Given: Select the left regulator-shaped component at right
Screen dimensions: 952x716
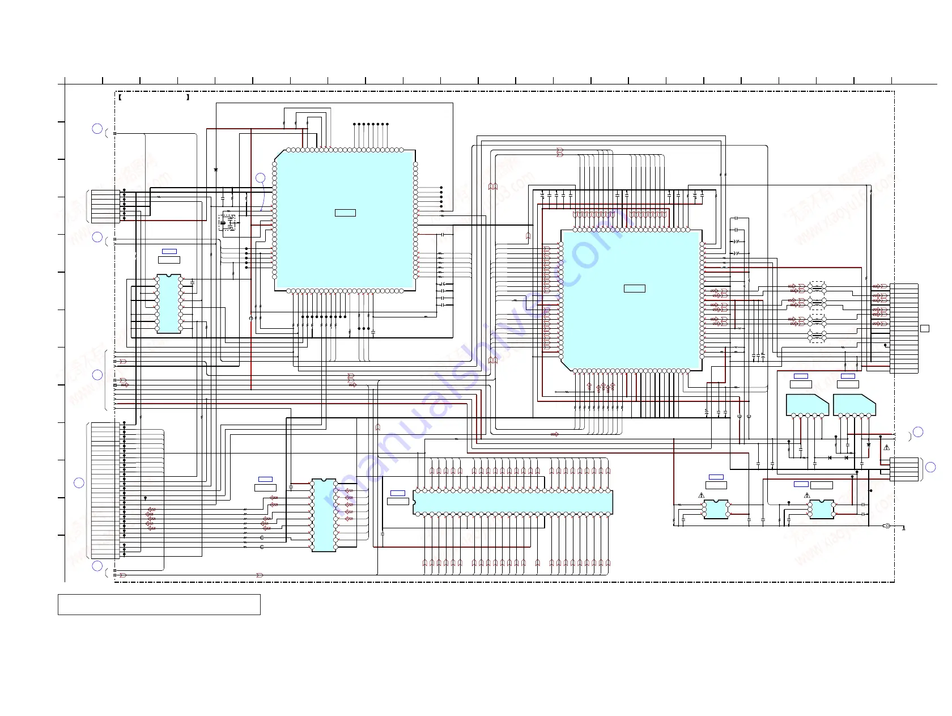Looking at the screenshot, I should pyautogui.click(x=807, y=405).
